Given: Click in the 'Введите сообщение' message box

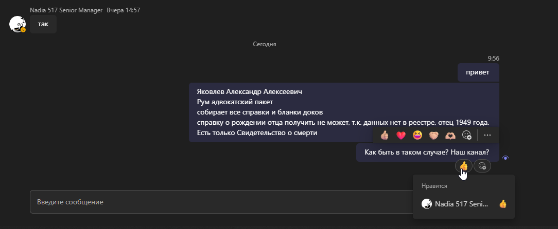Looking at the screenshot, I should [206, 202].
